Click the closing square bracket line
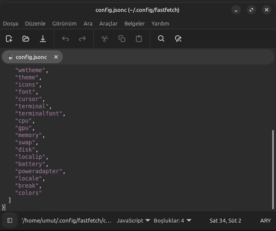 pyautogui.click(x=10, y=200)
